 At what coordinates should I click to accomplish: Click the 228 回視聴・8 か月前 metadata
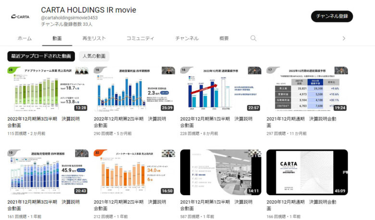(x=199, y=133)
